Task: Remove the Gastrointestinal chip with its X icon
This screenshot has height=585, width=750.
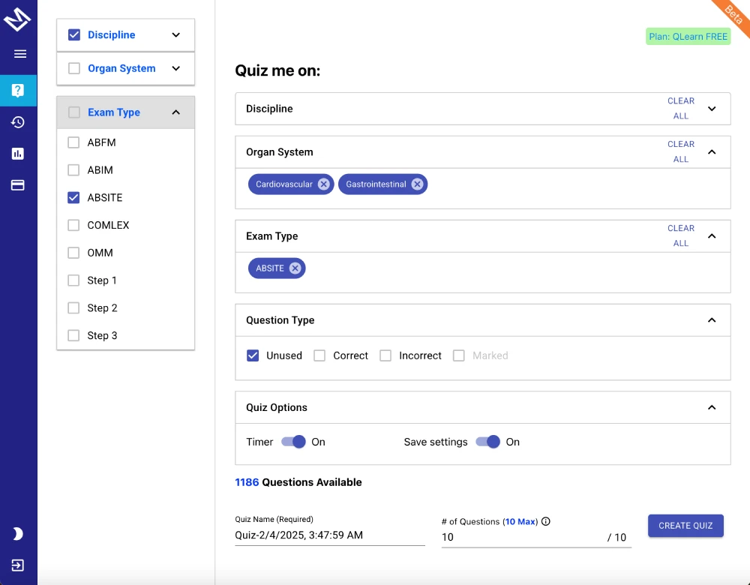Action: point(417,184)
